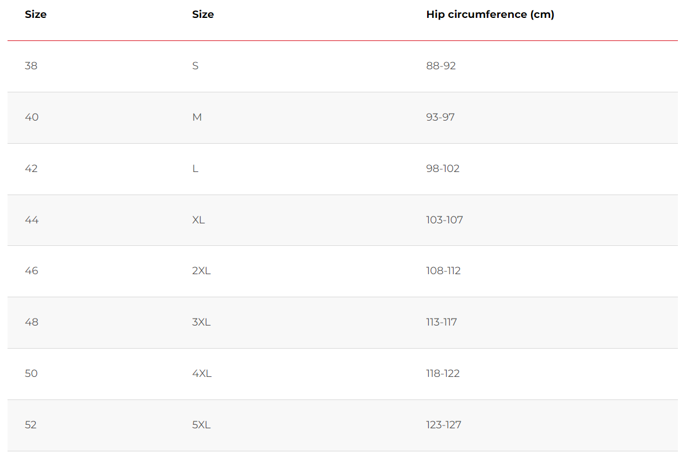Viewport: 686px width, 456px height.
Task: Click the second Size column header
Action: click(203, 14)
